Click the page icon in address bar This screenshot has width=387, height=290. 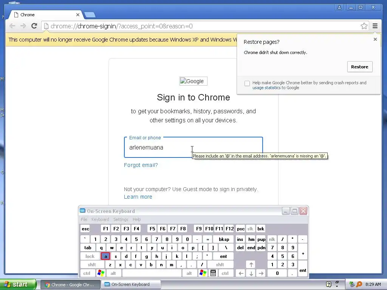(x=46, y=26)
